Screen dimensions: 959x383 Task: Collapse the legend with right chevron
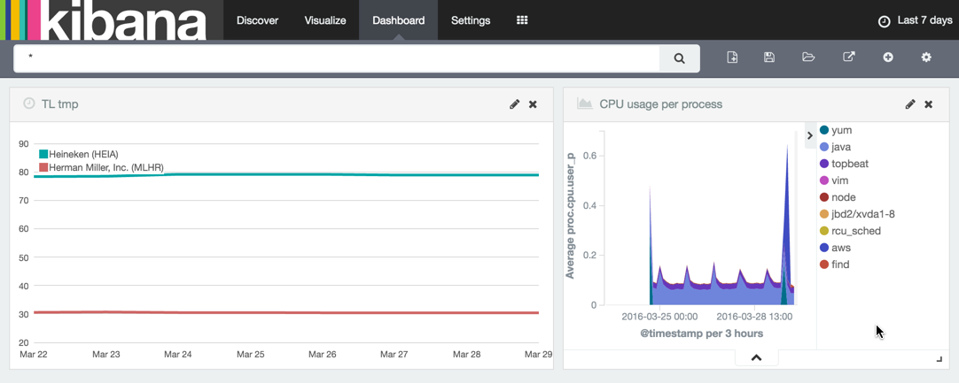tap(809, 136)
